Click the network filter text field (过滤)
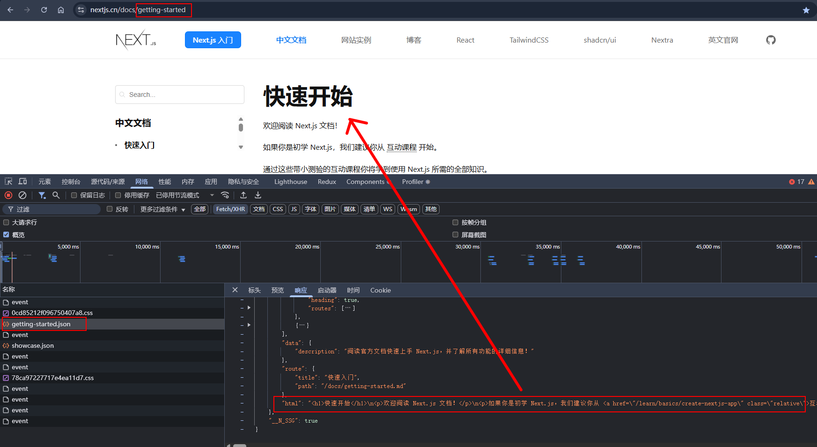817x447 pixels. 52,209
